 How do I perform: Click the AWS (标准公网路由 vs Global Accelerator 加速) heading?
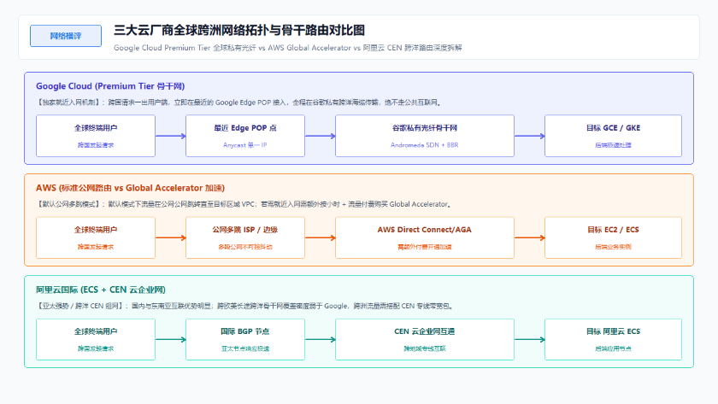(130, 188)
